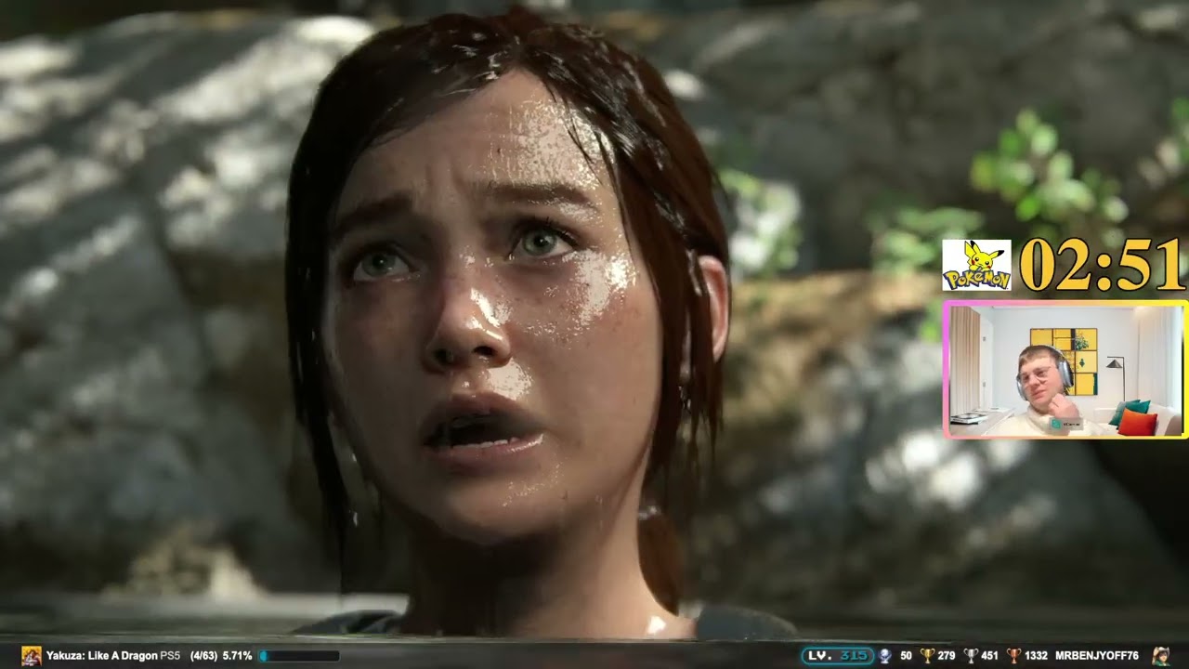The image size is (1189, 669).
Task: Click the gold trophy icon beside 279
Action: point(927,656)
